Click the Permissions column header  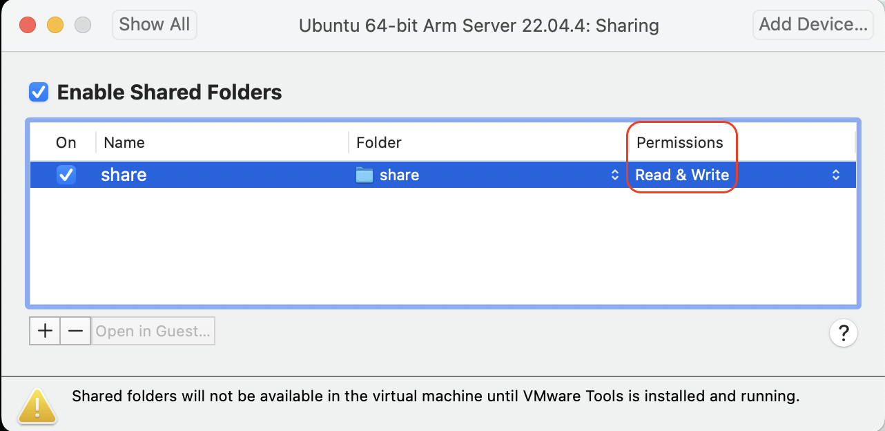[679, 142]
